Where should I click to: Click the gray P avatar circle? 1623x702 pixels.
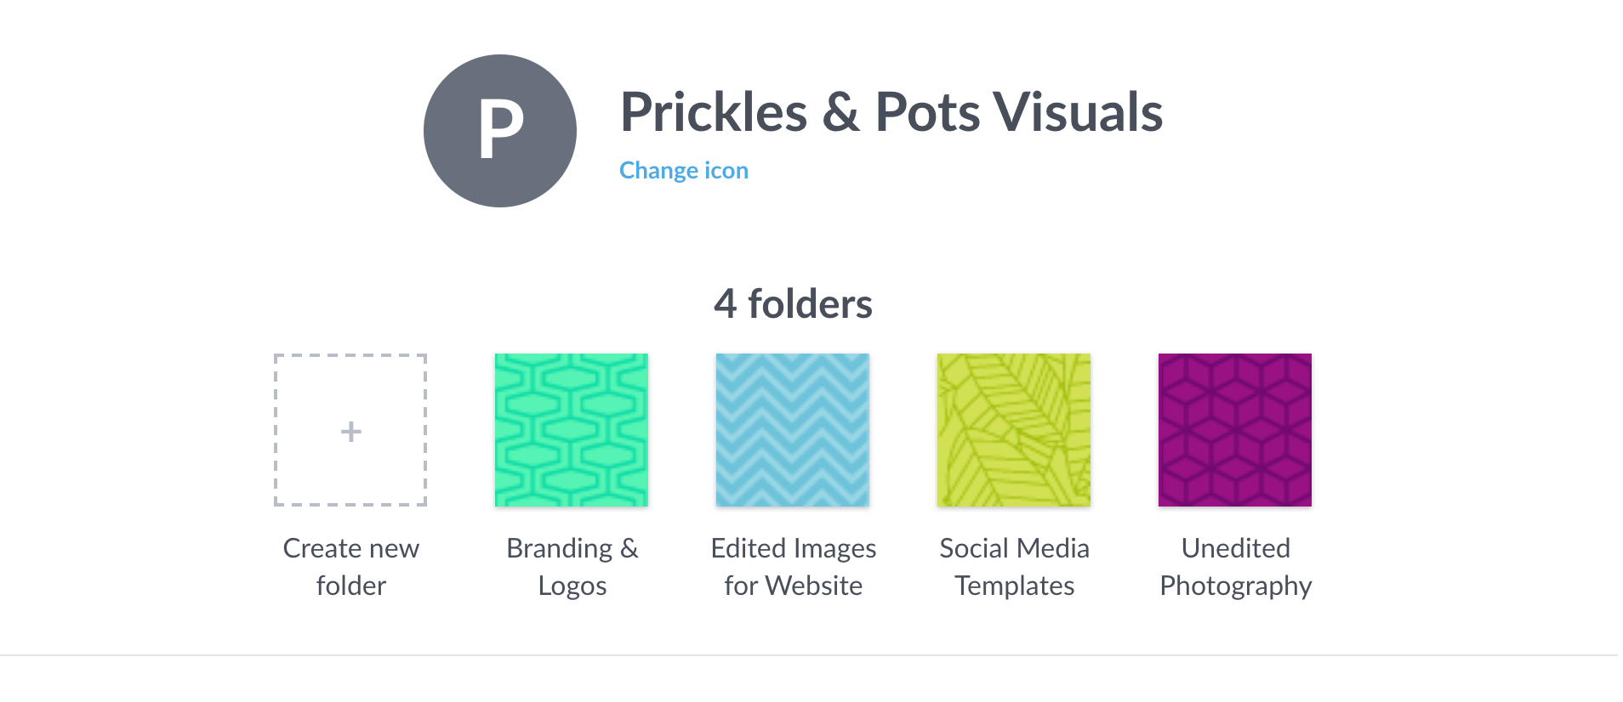(500, 131)
